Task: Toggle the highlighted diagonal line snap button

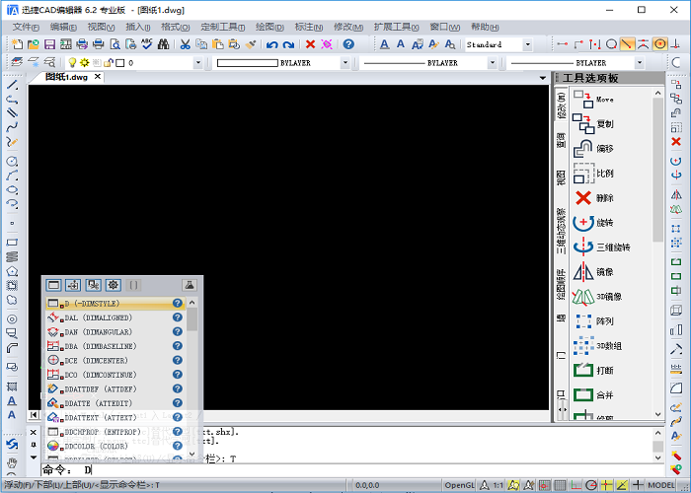Action: [x=627, y=44]
